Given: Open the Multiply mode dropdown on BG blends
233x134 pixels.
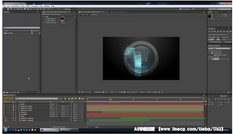Looking at the screenshot, I should pos(53,114).
